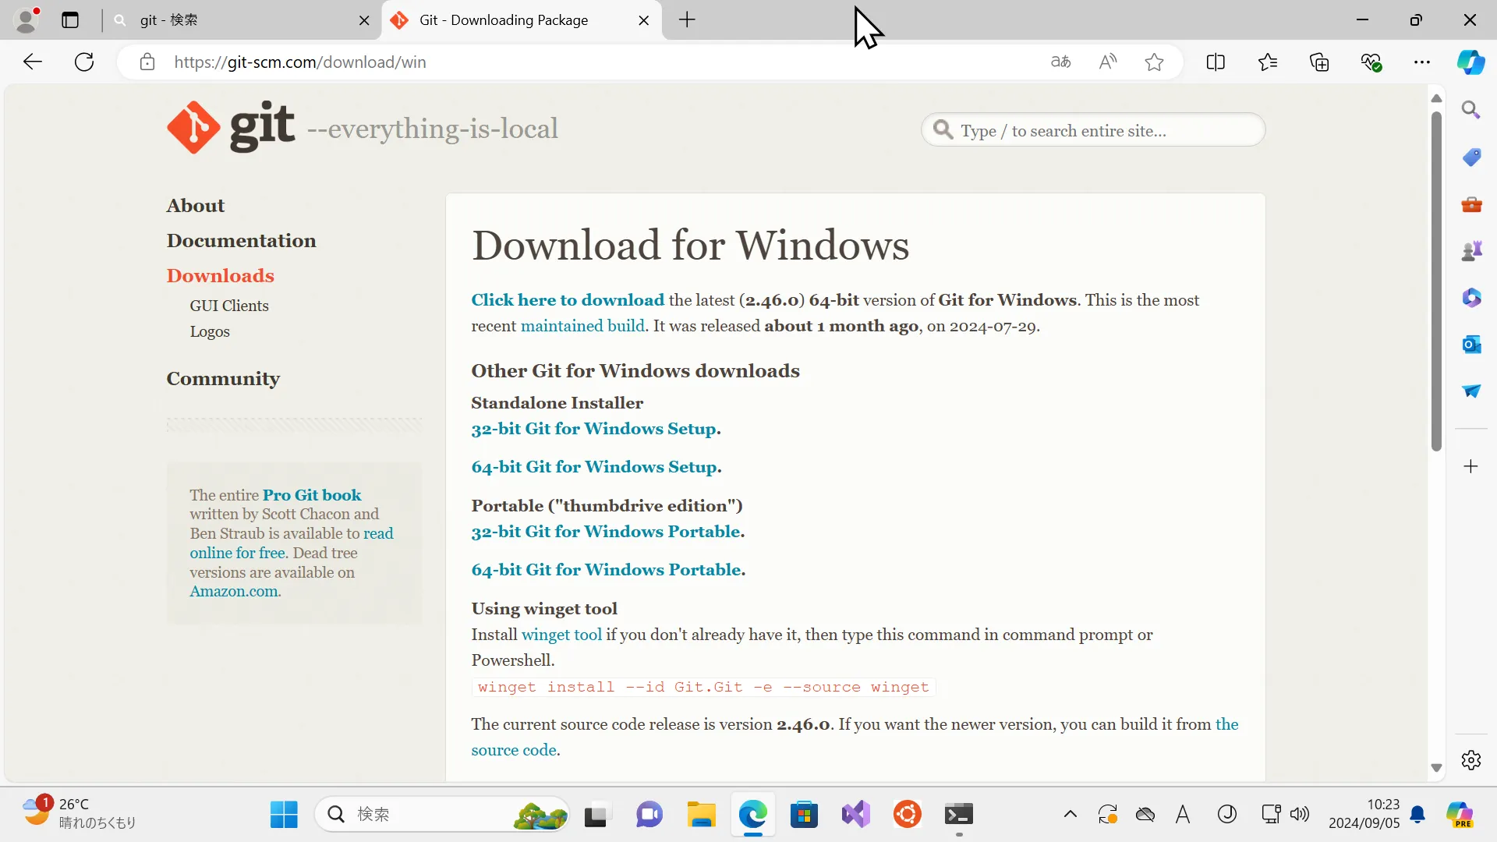
Task: Go to Documentation in the side navigation
Action: coord(241,241)
